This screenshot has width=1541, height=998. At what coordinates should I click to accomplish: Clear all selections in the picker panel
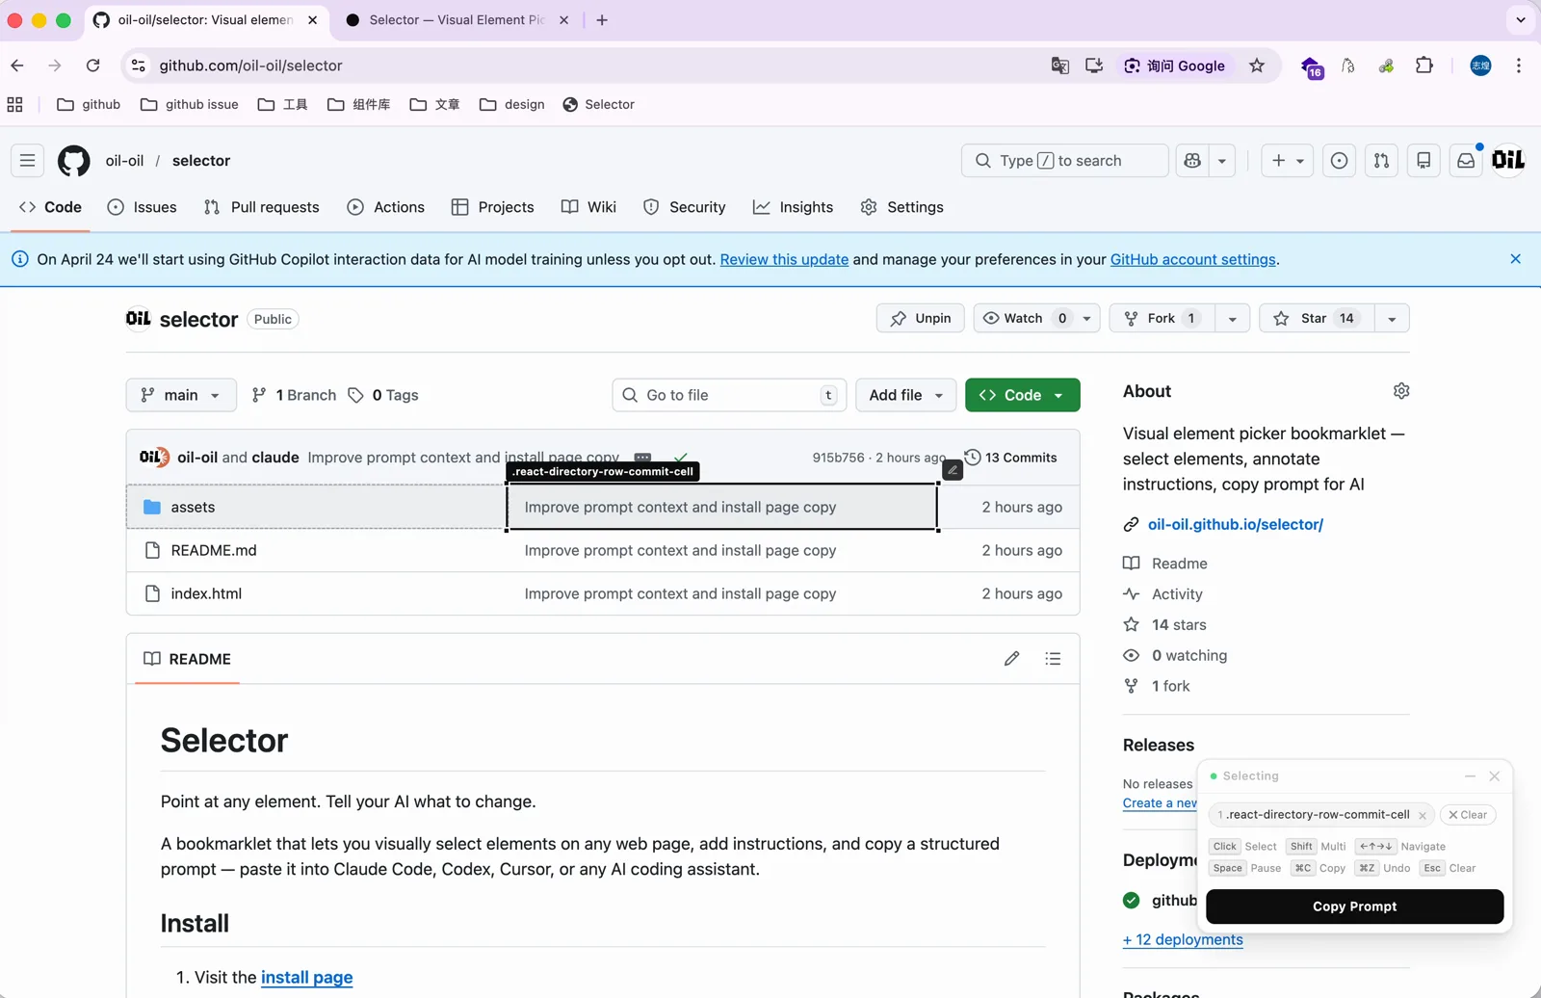point(1468,815)
